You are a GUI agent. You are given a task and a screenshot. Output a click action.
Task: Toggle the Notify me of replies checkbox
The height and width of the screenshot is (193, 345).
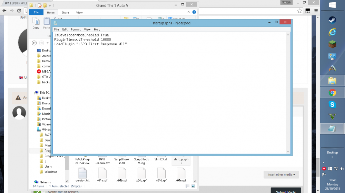pos(37,192)
